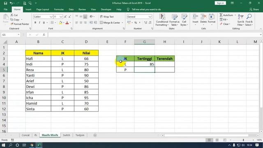Open the File menu
263x148 pixels.
pyautogui.click(x=5, y=9)
